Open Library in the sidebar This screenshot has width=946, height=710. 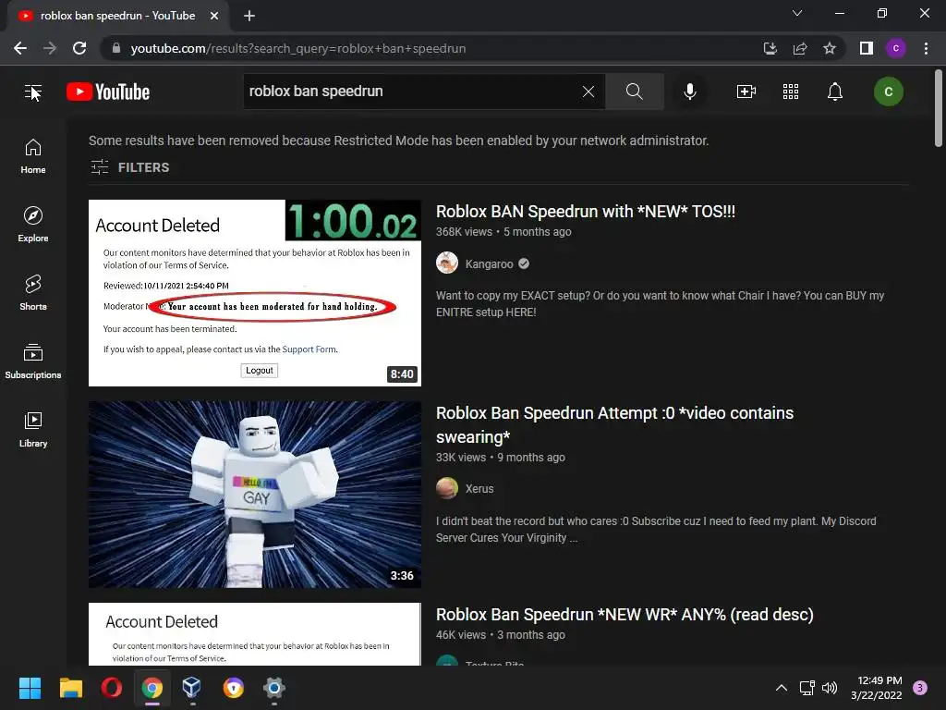coord(33,429)
